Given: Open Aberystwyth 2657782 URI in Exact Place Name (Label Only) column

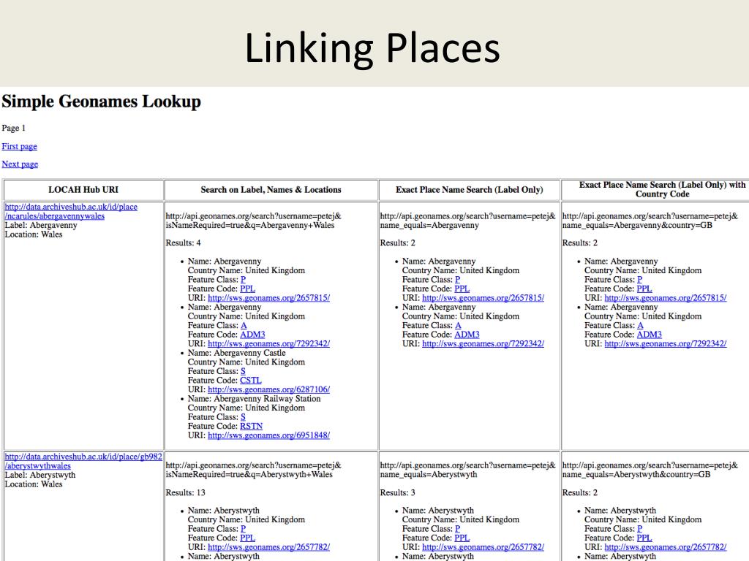Looking at the screenshot, I should (x=483, y=547).
